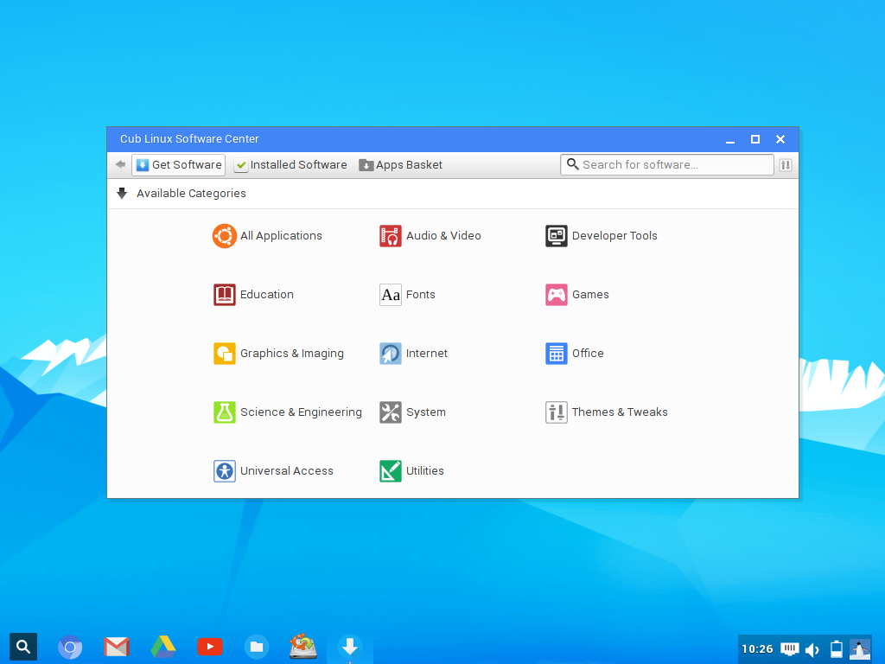Click the Software Center download icon in taskbar
Viewport: 885px width, 664px height.
350,647
